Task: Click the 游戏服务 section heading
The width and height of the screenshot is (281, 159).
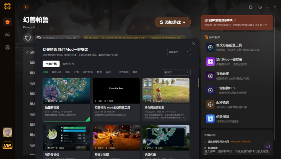Action: (x=214, y=37)
